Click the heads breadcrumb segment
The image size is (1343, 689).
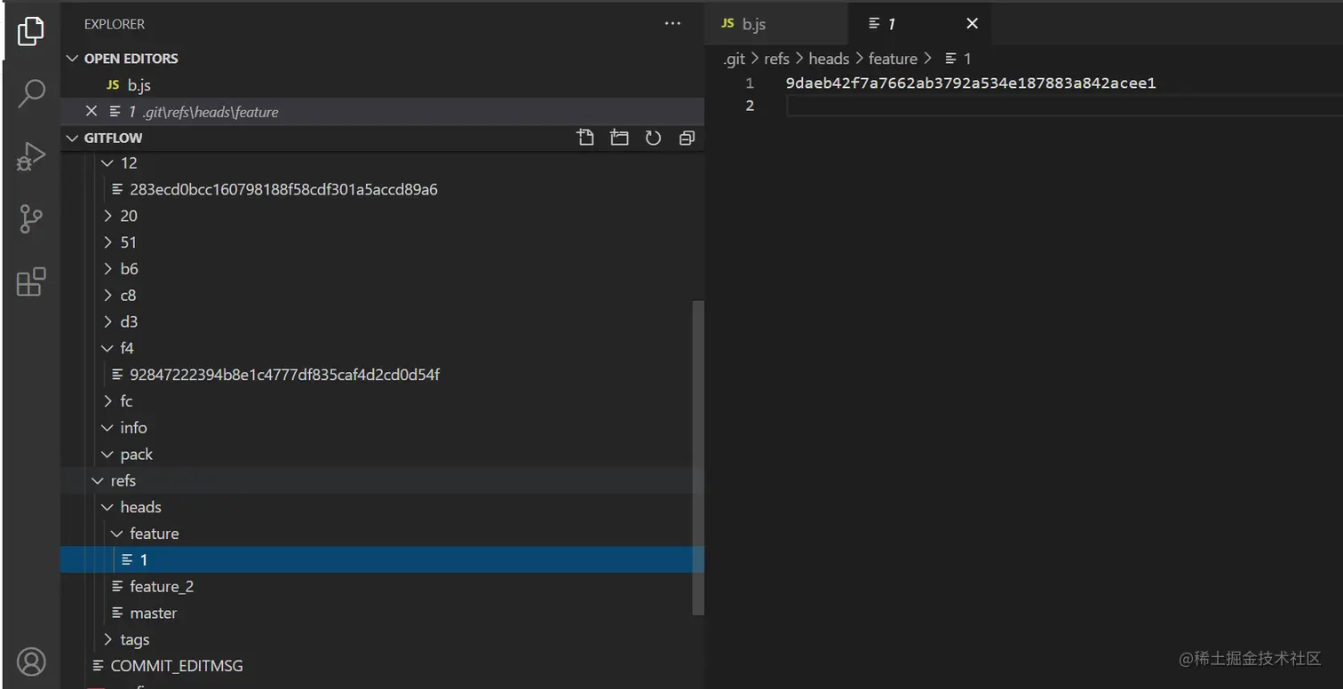click(829, 59)
